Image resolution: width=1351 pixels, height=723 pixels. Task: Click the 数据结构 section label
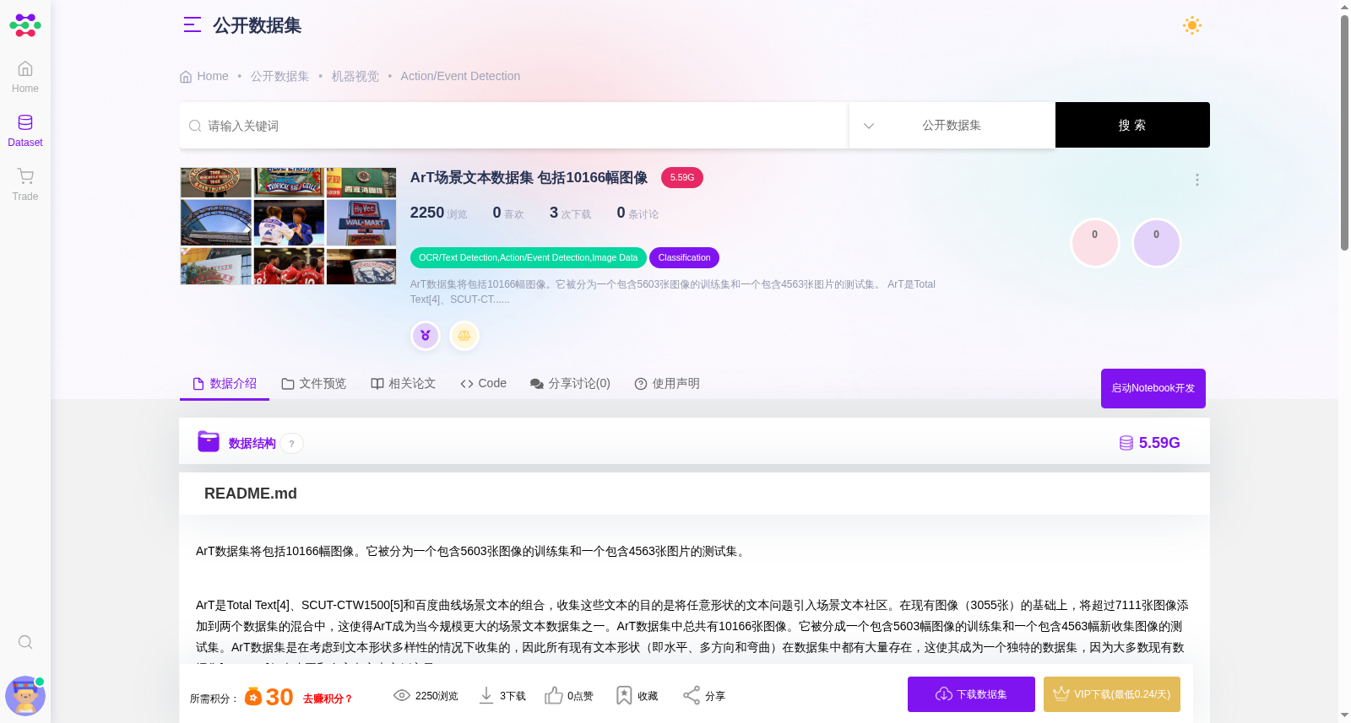coord(252,444)
